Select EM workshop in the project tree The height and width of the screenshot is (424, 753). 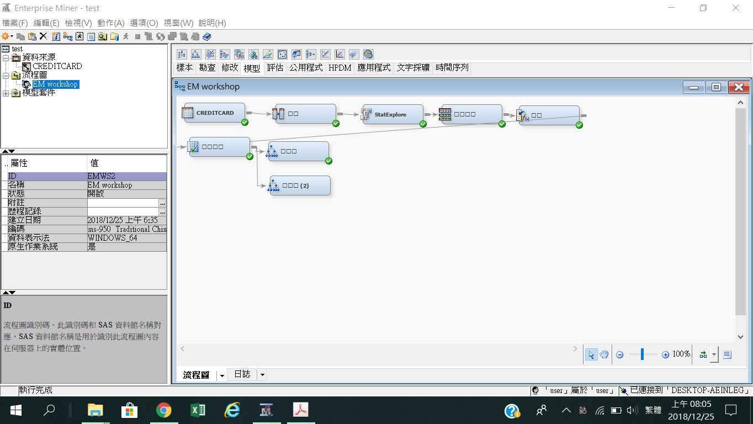pyautogui.click(x=55, y=84)
